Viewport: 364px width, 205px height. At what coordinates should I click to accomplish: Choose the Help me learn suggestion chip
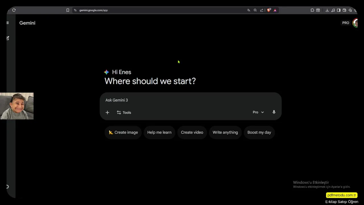(x=159, y=132)
